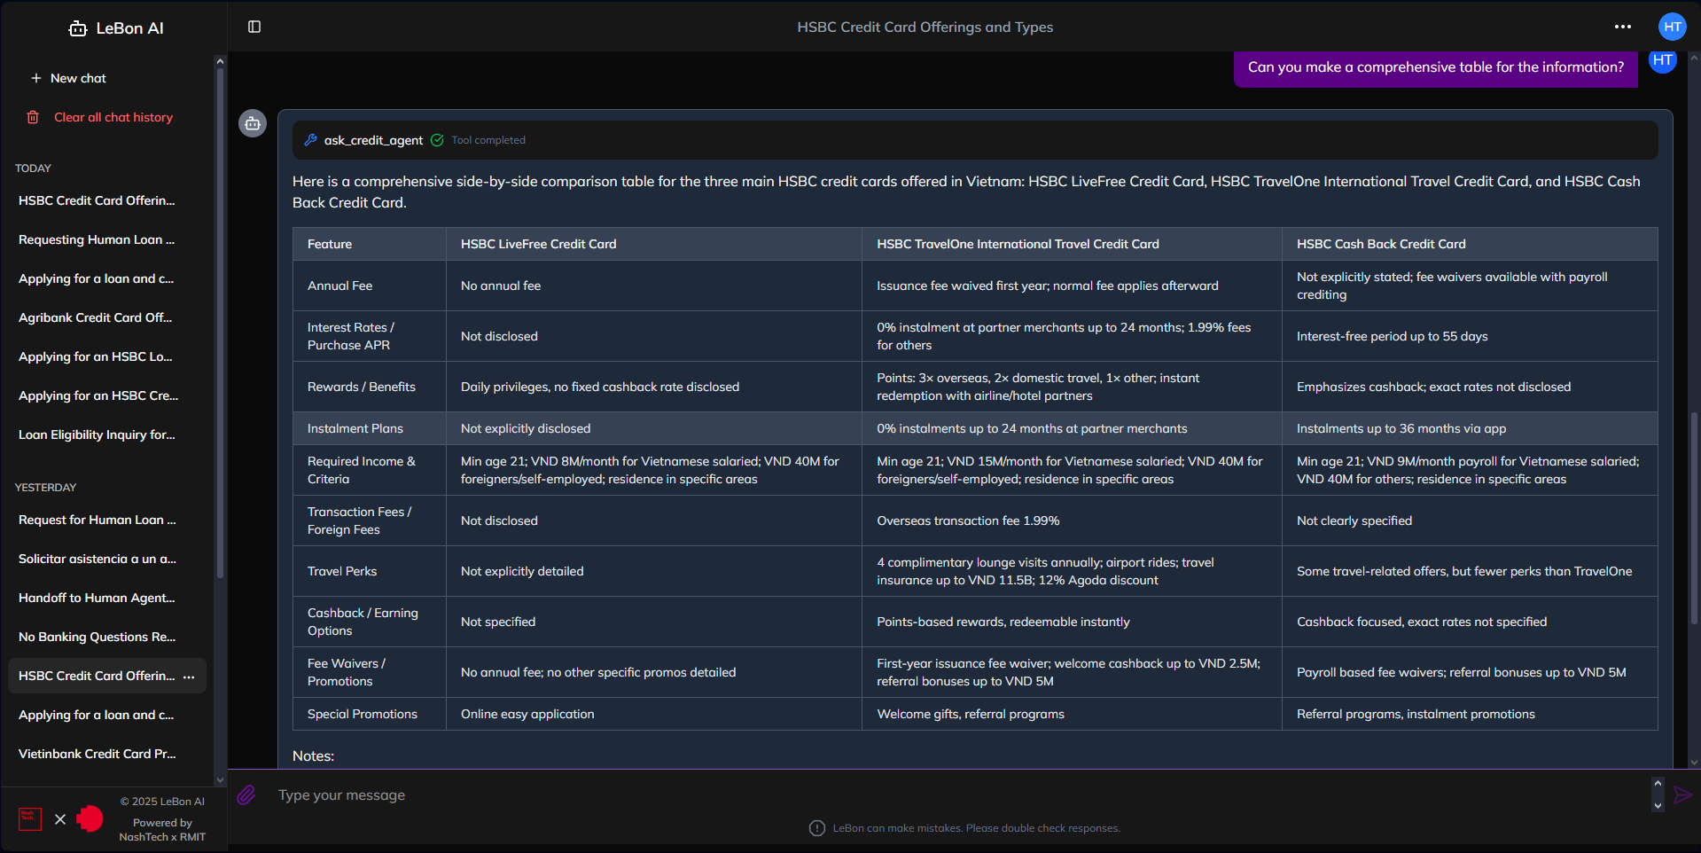Click the wrench icon of ask_credit_agent
1701x853 pixels.
pyautogui.click(x=310, y=140)
